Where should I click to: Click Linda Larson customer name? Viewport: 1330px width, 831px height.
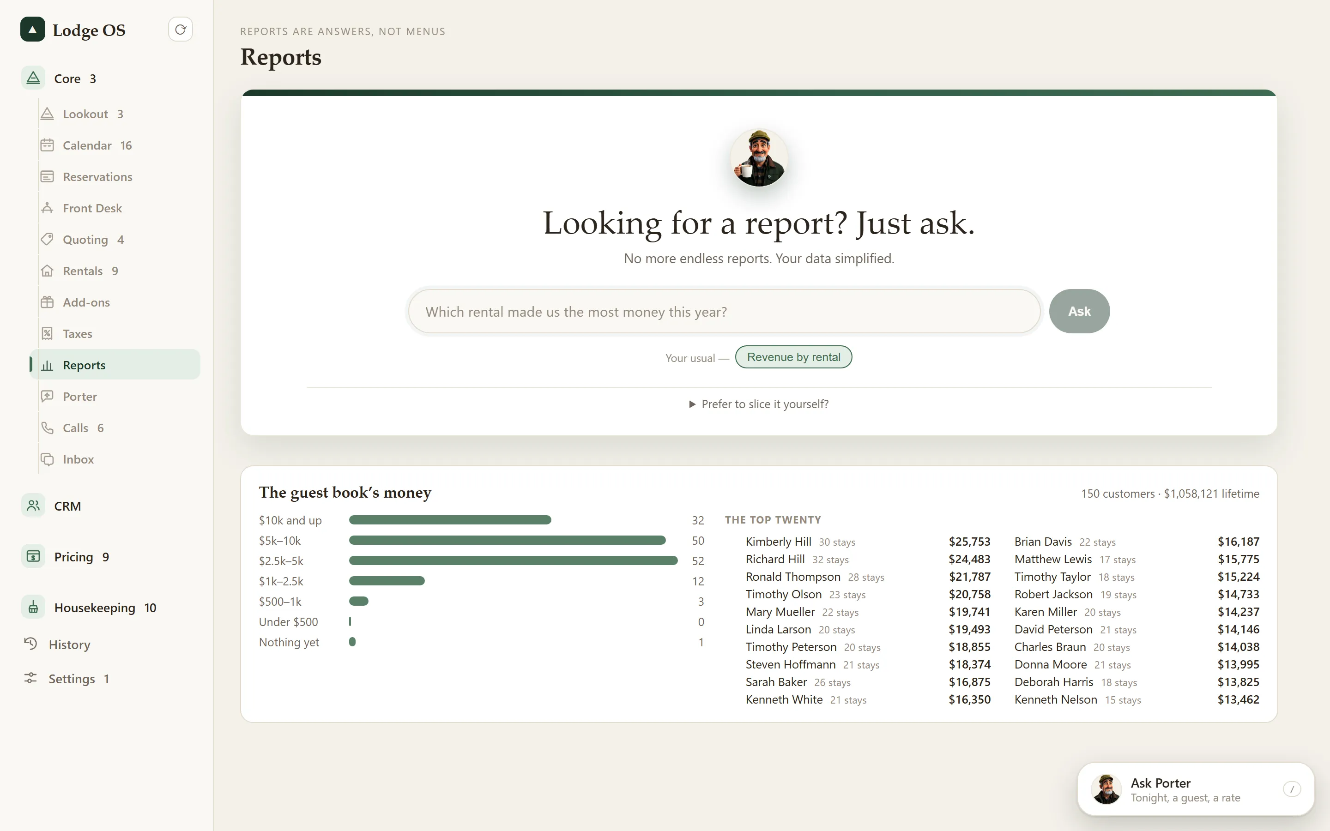(x=778, y=629)
